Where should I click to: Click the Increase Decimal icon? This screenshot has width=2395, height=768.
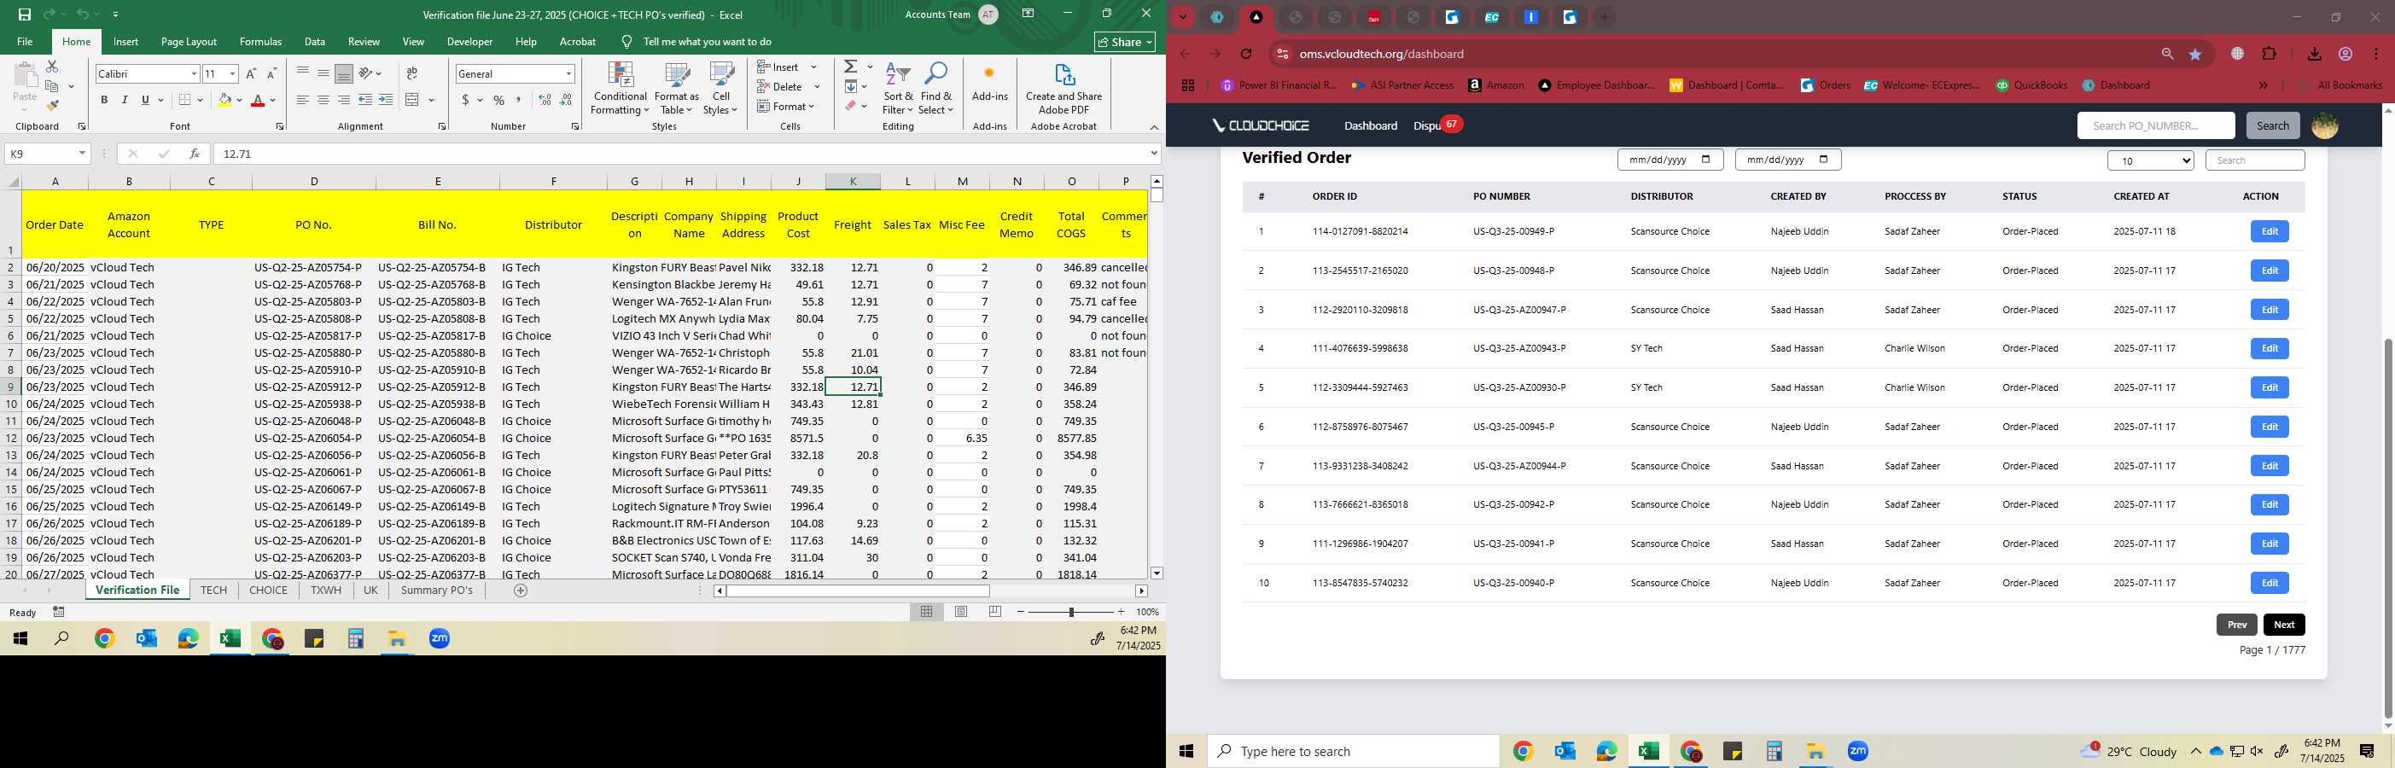click(545, 100)
